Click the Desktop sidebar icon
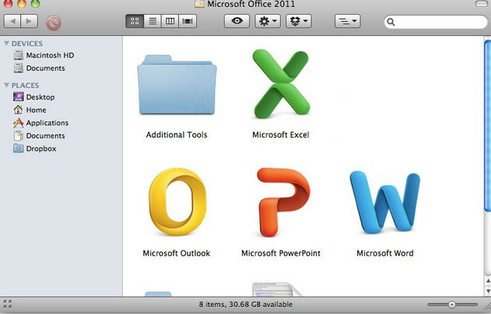Screen dimensions: 491x314 point(18,96)
